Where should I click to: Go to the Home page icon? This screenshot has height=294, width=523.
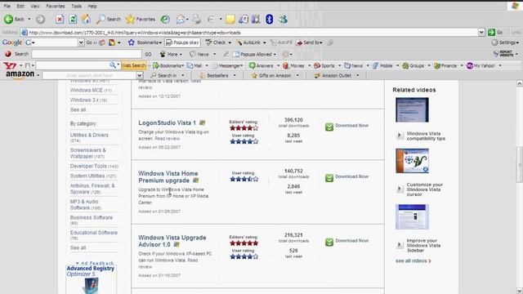pyautogui.click(x=86, y=20)
